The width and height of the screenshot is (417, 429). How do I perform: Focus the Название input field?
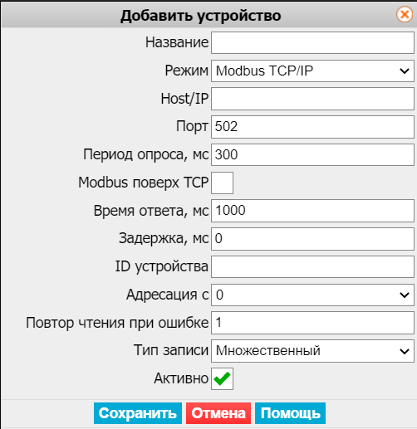(312, 42)
